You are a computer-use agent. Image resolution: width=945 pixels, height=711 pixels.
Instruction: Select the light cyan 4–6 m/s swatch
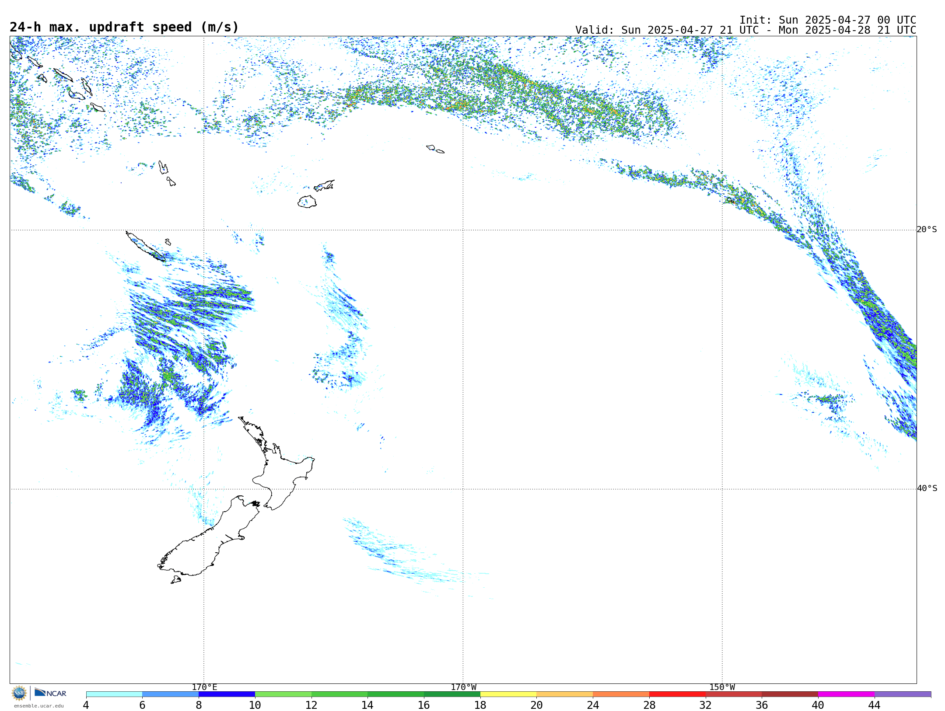(x=114, y=694)
